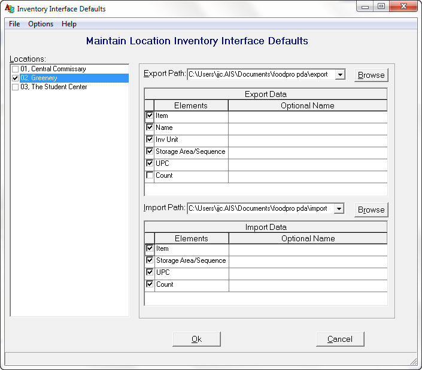Click Optional Name cell for Export Count
Viewport: 422px width, 370px height.
click(308, 177)
